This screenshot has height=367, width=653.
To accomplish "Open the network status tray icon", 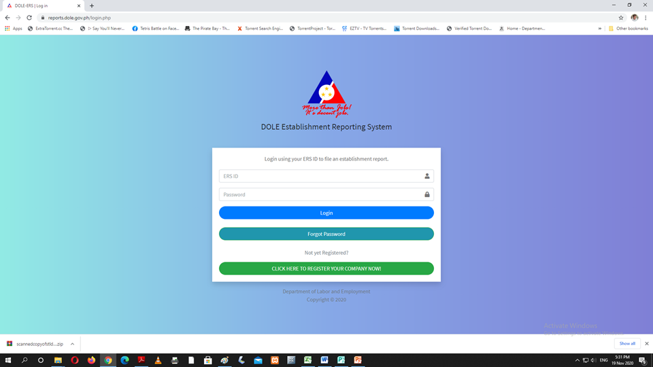I will click(x=586, y=360).
